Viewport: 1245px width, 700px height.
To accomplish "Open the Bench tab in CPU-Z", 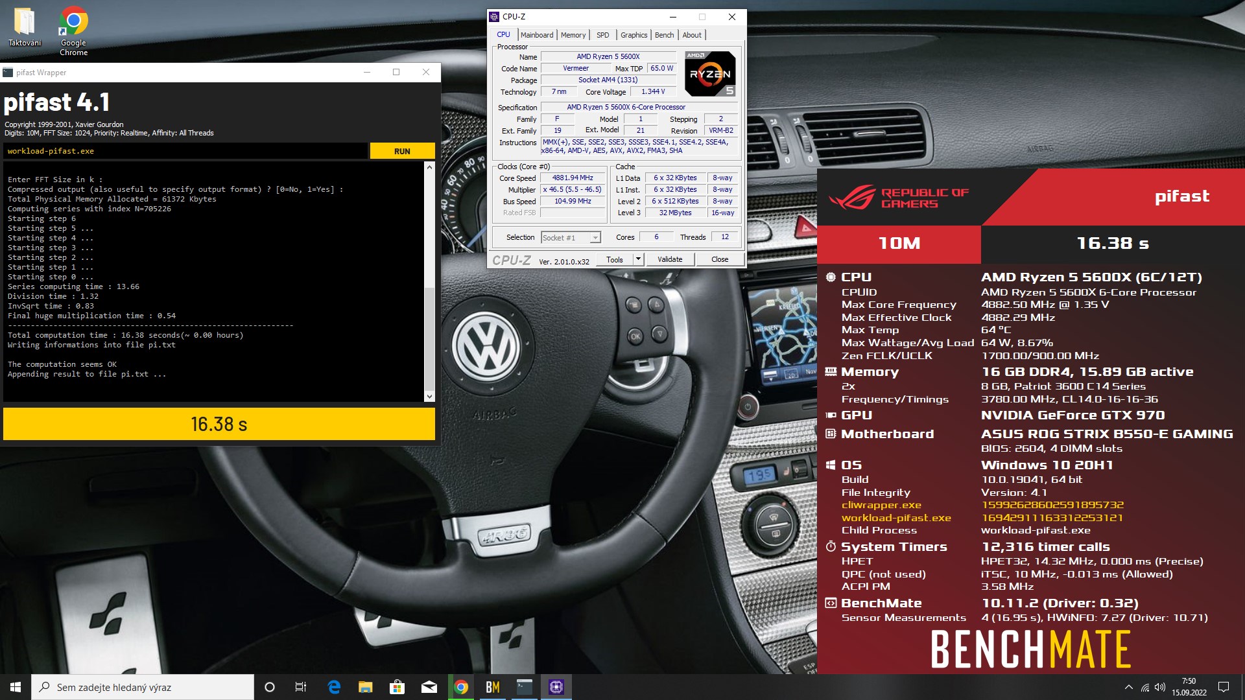I will pyautogui.click(x=664, y=35).
